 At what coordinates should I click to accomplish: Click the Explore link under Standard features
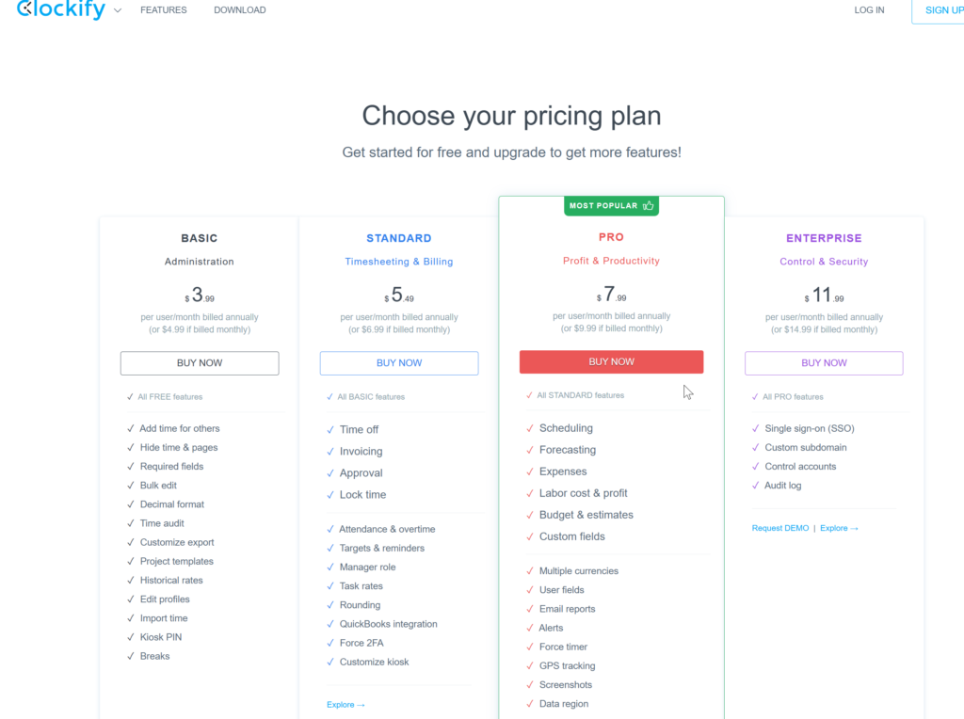pyautogui.click(x=345, y=705)
